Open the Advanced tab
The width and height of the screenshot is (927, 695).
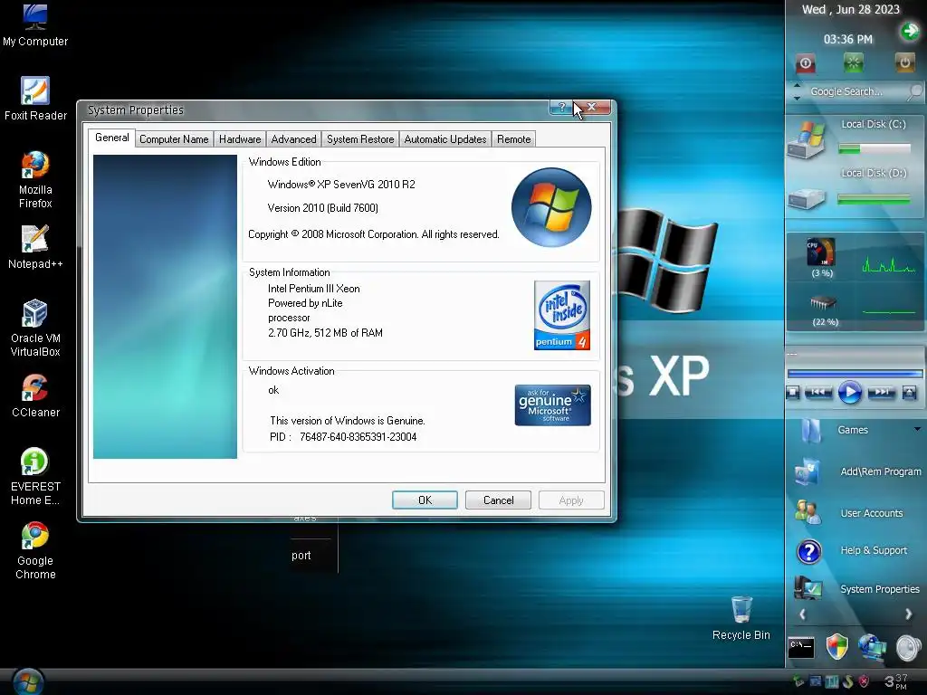coord(294,139)
